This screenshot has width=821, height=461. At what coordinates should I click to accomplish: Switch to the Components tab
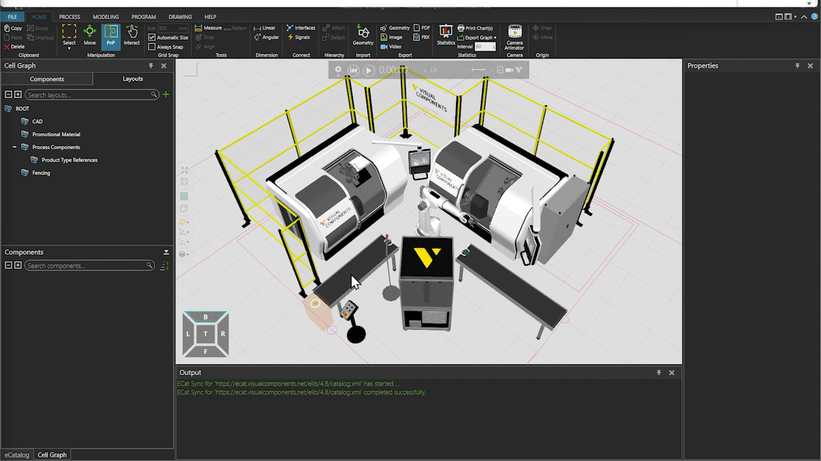tap(47, 79)
